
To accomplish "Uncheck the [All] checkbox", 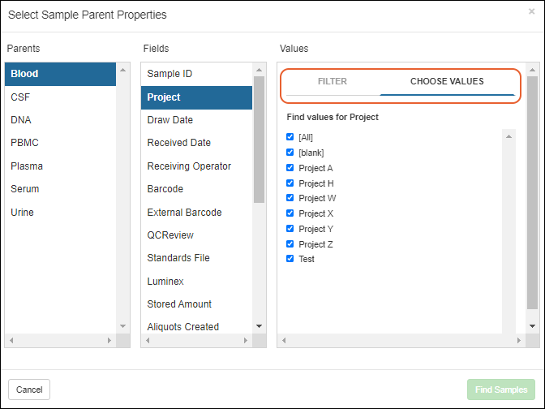I will (290, 137).
